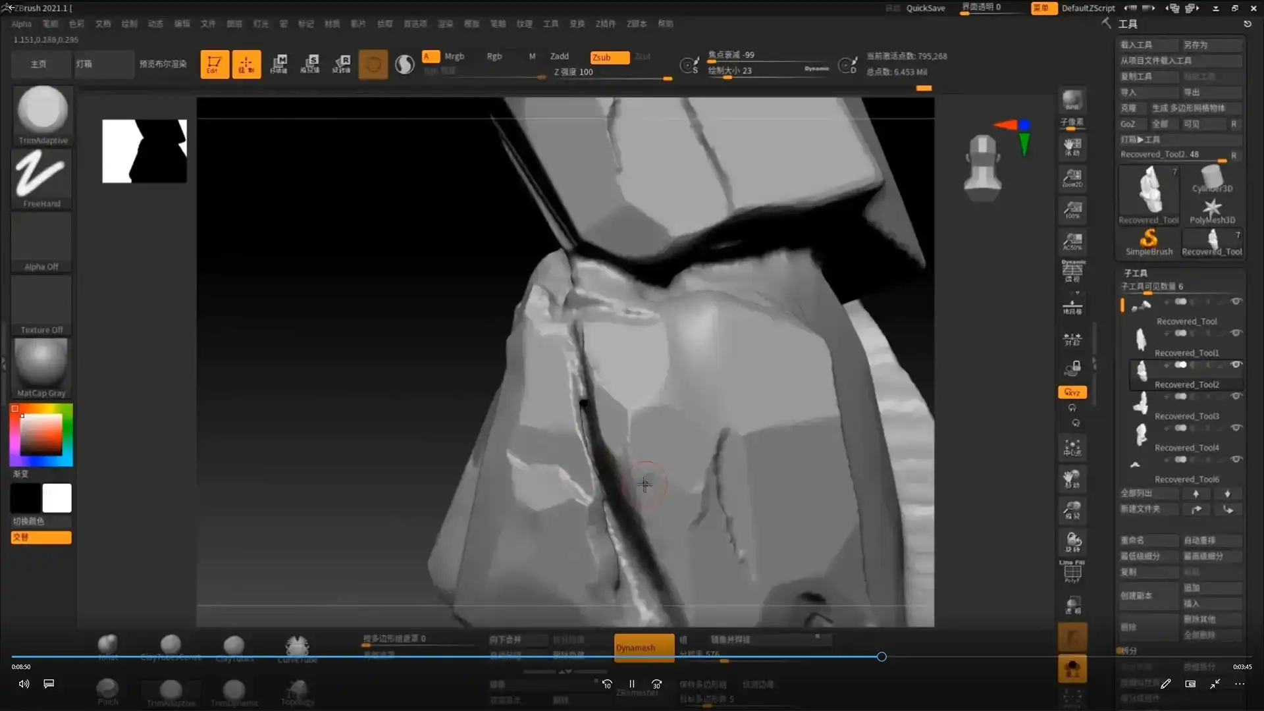Collapse the 子工具 subtool section

coord(1136,273)
